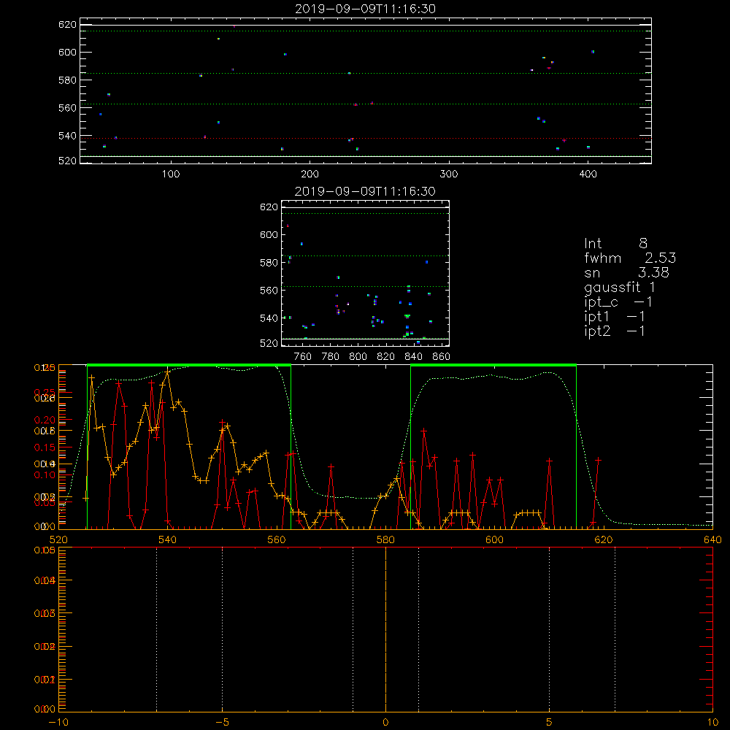This screenshot has height=730, width=730.
Task: Click x-axis label 580 on the profile plot
Action: pyautogui.click(x=385, y=539)
